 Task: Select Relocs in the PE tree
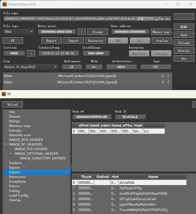point(14,186)
